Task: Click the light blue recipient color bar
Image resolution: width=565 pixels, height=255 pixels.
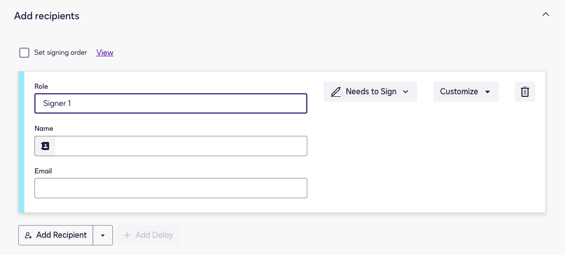Action: pos(21,142)
